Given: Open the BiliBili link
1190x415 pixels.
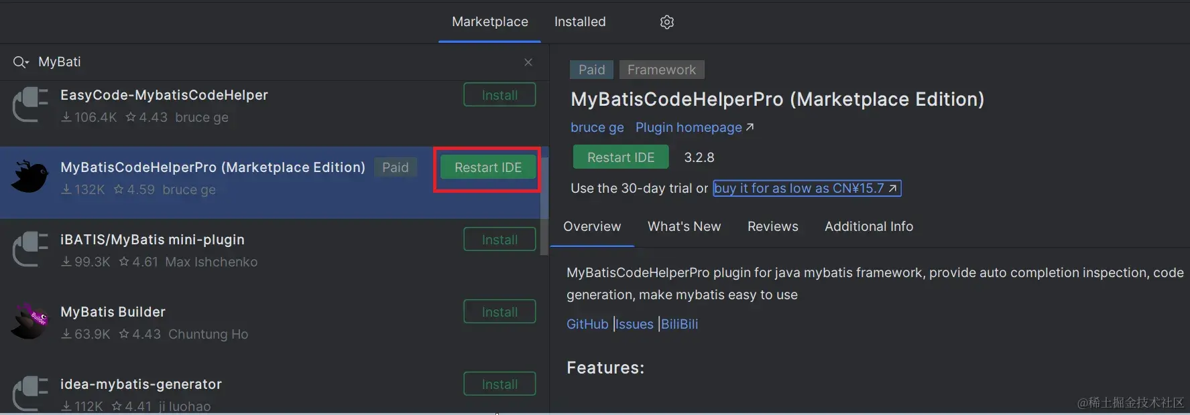Looking at the screenshot, I should (680, 324).
